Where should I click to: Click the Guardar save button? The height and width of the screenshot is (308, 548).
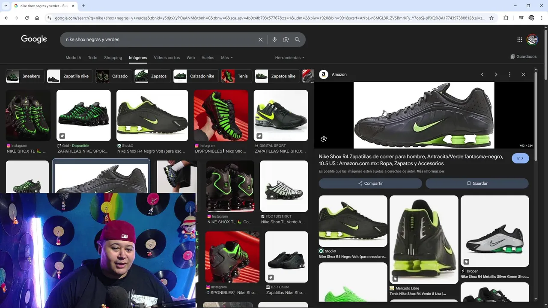(477, 183)
